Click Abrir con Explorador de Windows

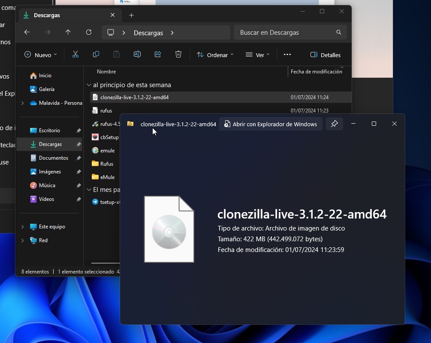pyautogui.click(x=271, y=124)
